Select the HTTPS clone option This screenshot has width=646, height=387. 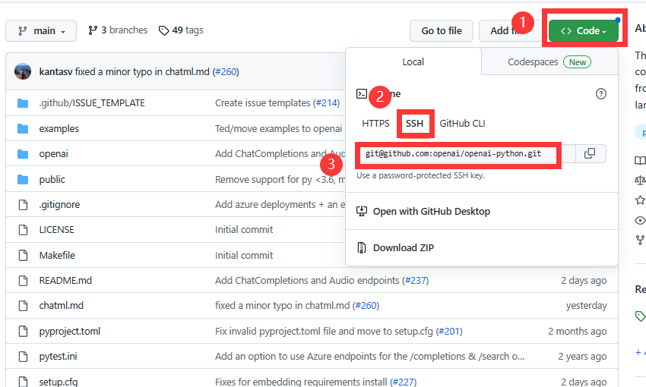point(375,124)
